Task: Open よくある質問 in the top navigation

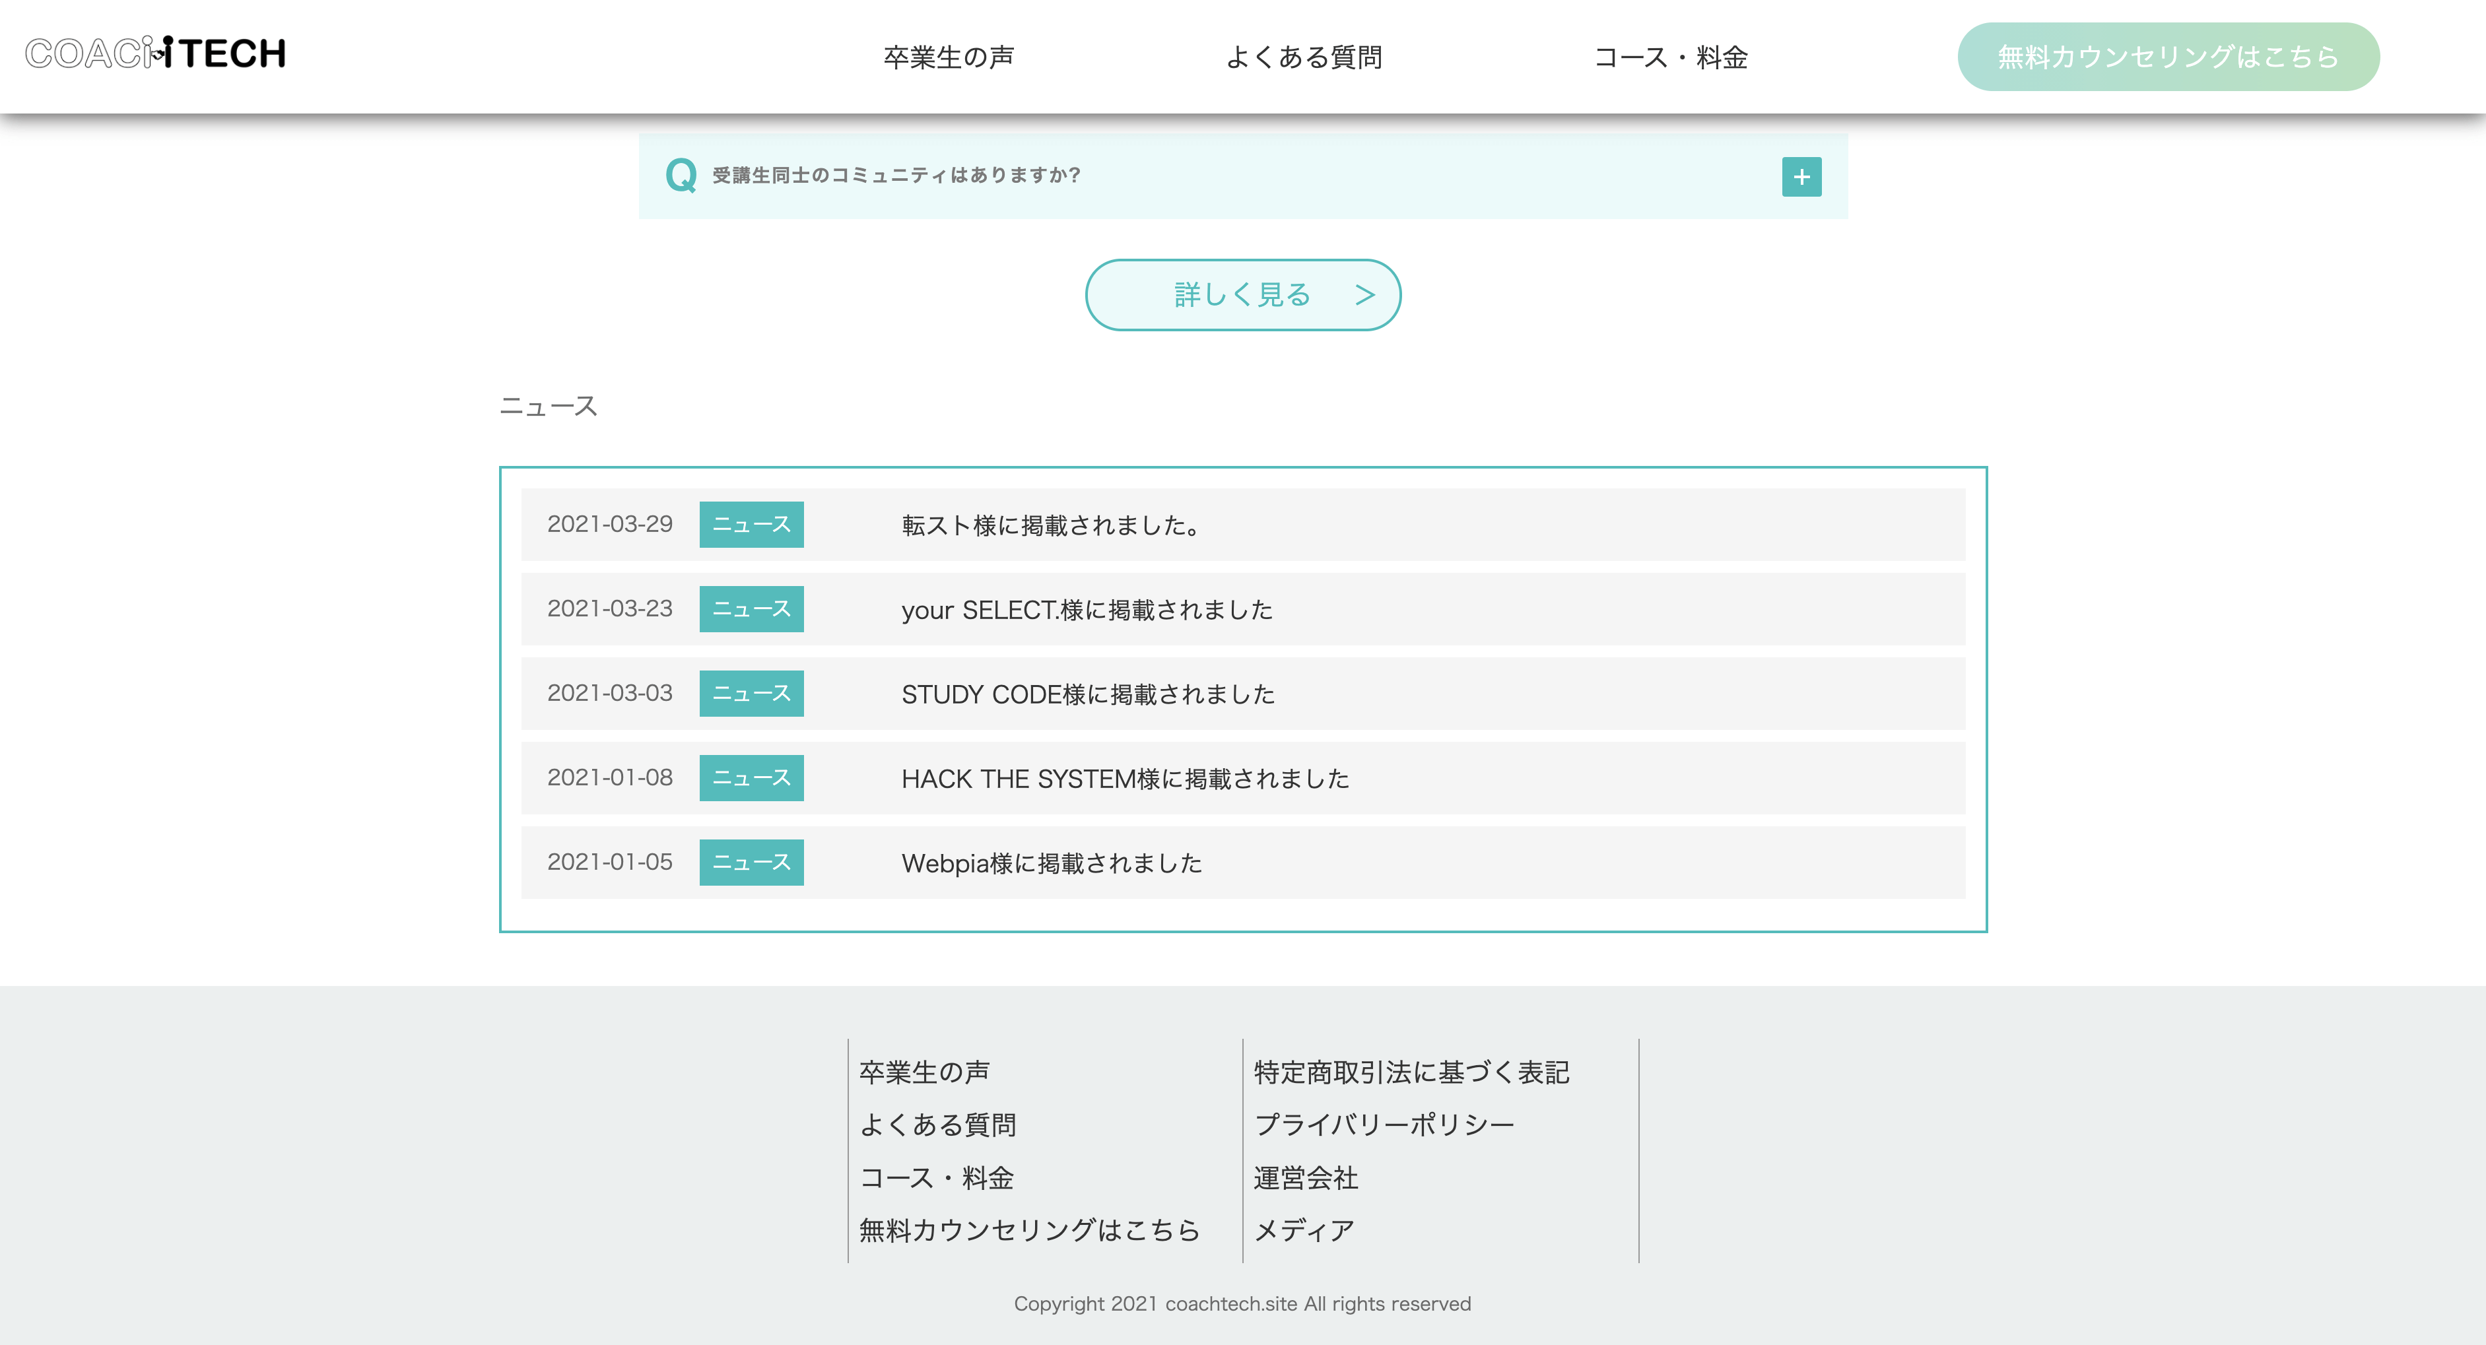Action: (x=1303, y=57)
